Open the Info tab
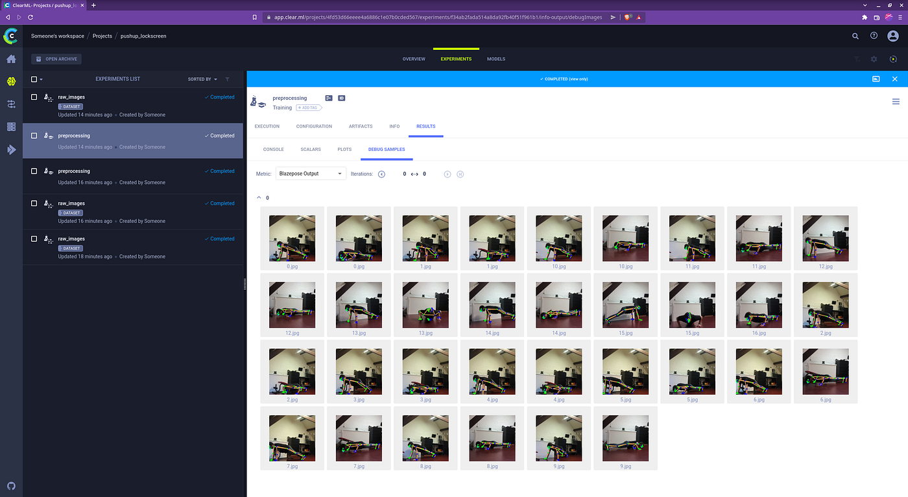This screenshot has width=908, height=497. pyautogui.click(x=394, y=126)
